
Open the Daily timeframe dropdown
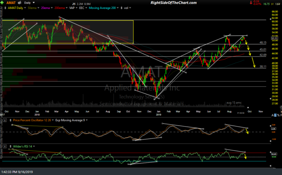(33, 3)
